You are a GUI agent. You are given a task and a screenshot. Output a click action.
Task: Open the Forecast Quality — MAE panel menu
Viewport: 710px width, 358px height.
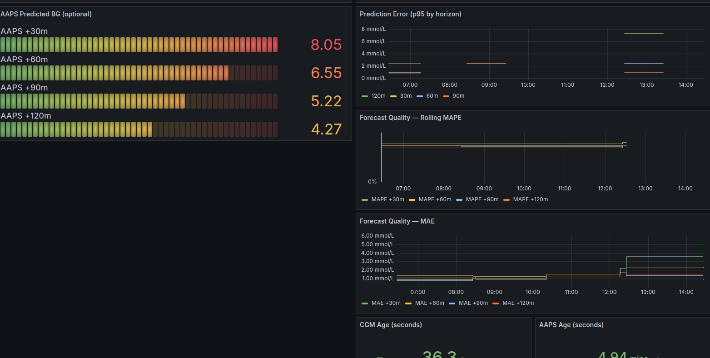tap(397, 221)
